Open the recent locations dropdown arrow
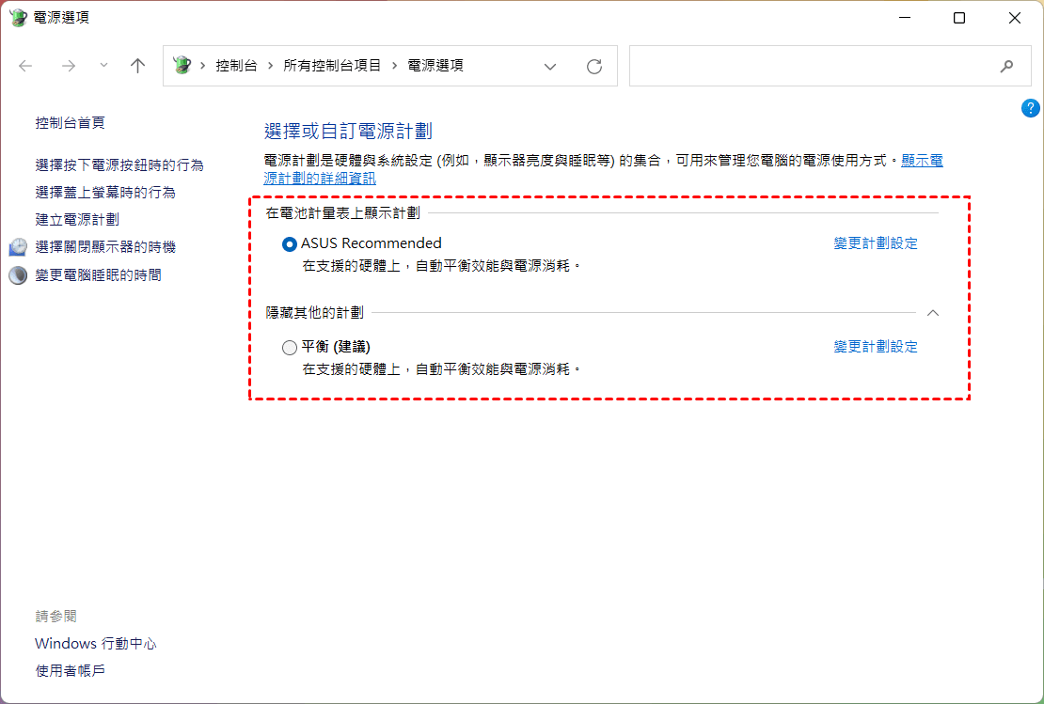 point(103,66)
